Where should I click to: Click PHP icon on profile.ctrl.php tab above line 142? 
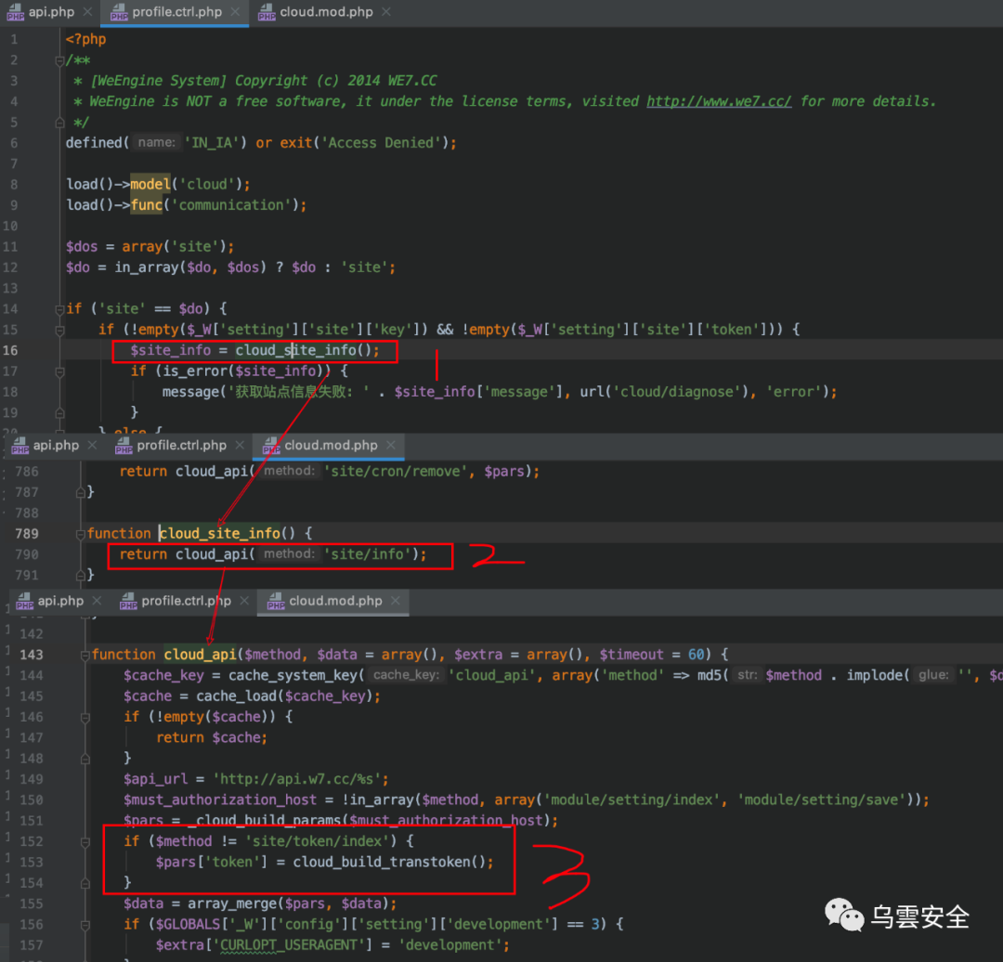(x=128, y=602)
